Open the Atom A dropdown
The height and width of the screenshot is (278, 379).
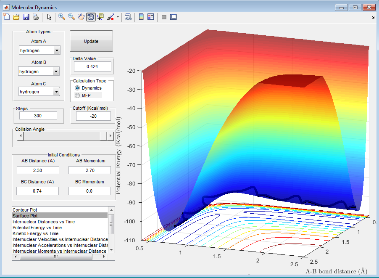click(x=57, y=50)
